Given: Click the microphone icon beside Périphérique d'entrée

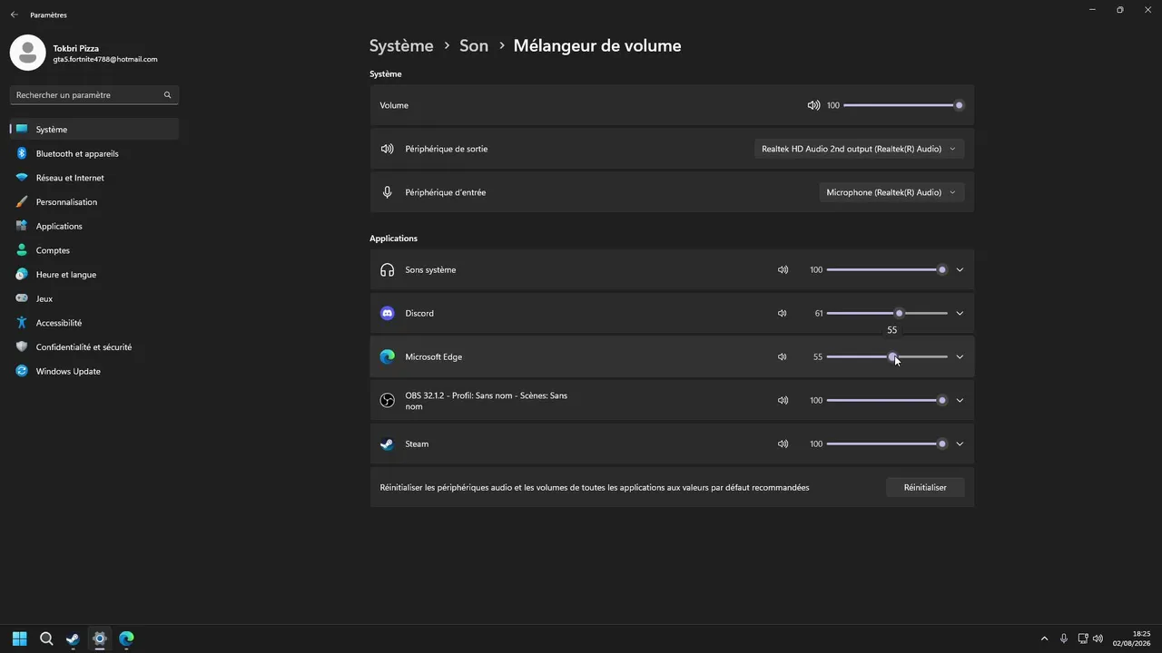Looking at the screenshot, I should pos(388,192).
